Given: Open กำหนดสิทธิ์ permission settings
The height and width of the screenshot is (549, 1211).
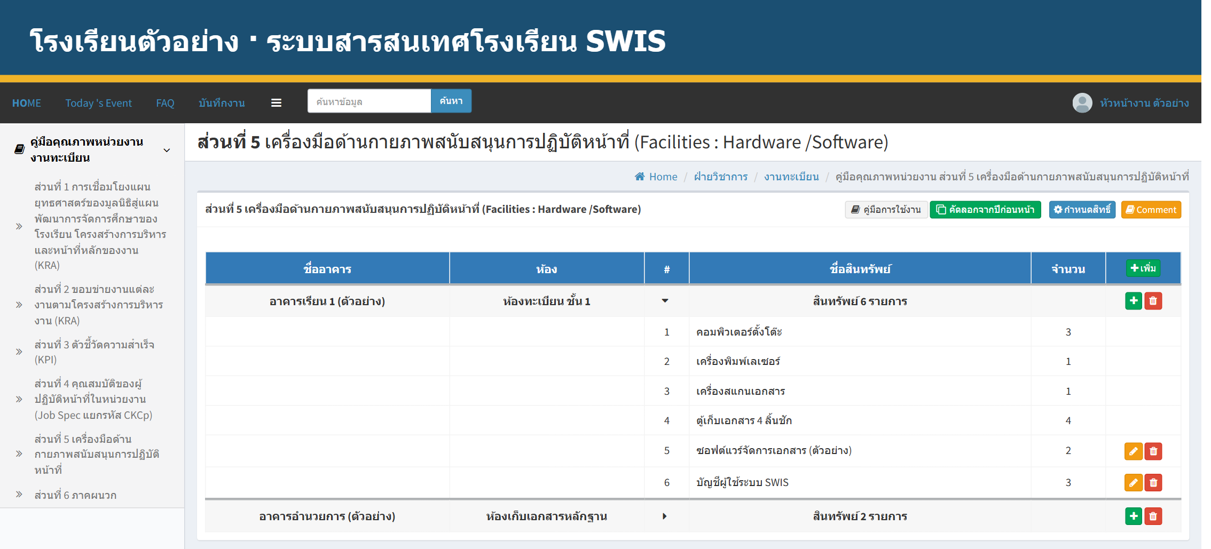Looking at the screenshot, I should [1082, 210].
